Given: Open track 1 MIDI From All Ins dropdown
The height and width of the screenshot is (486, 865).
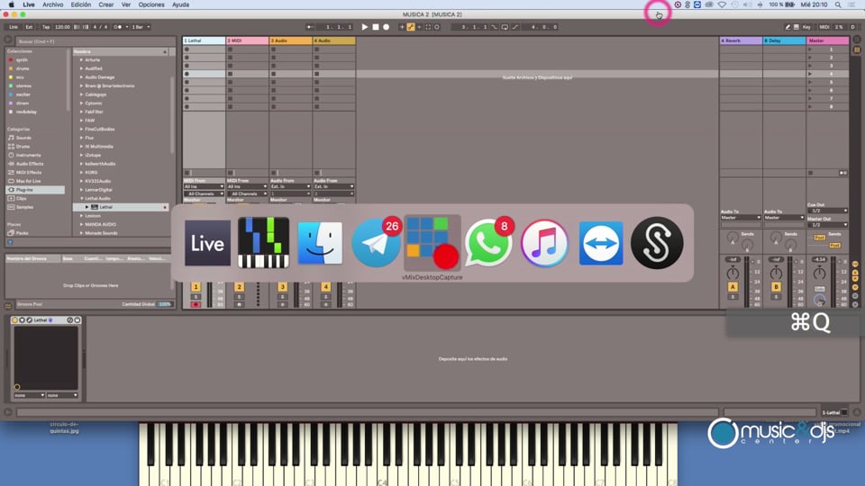Looking at the screenshot, I should tap(204, 187).
